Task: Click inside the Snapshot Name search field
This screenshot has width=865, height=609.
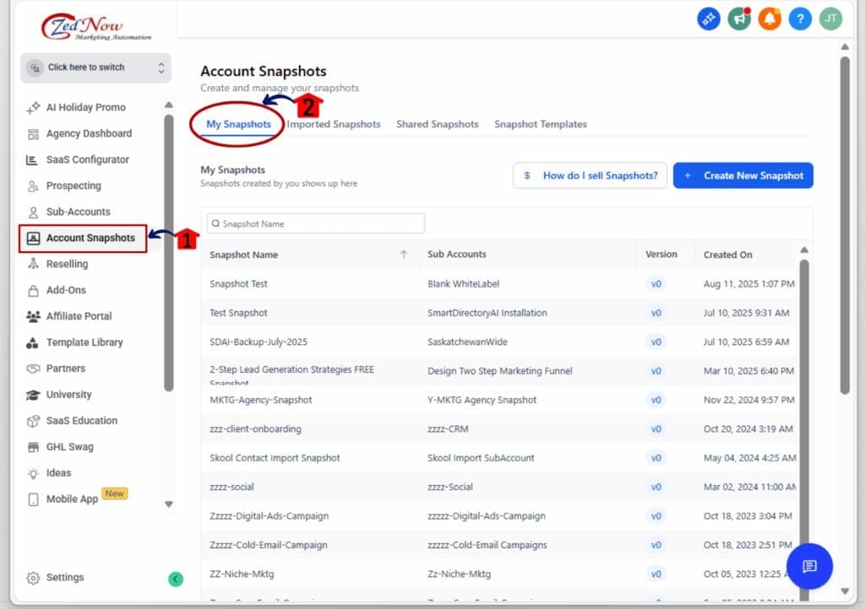Action: point(314,223)
